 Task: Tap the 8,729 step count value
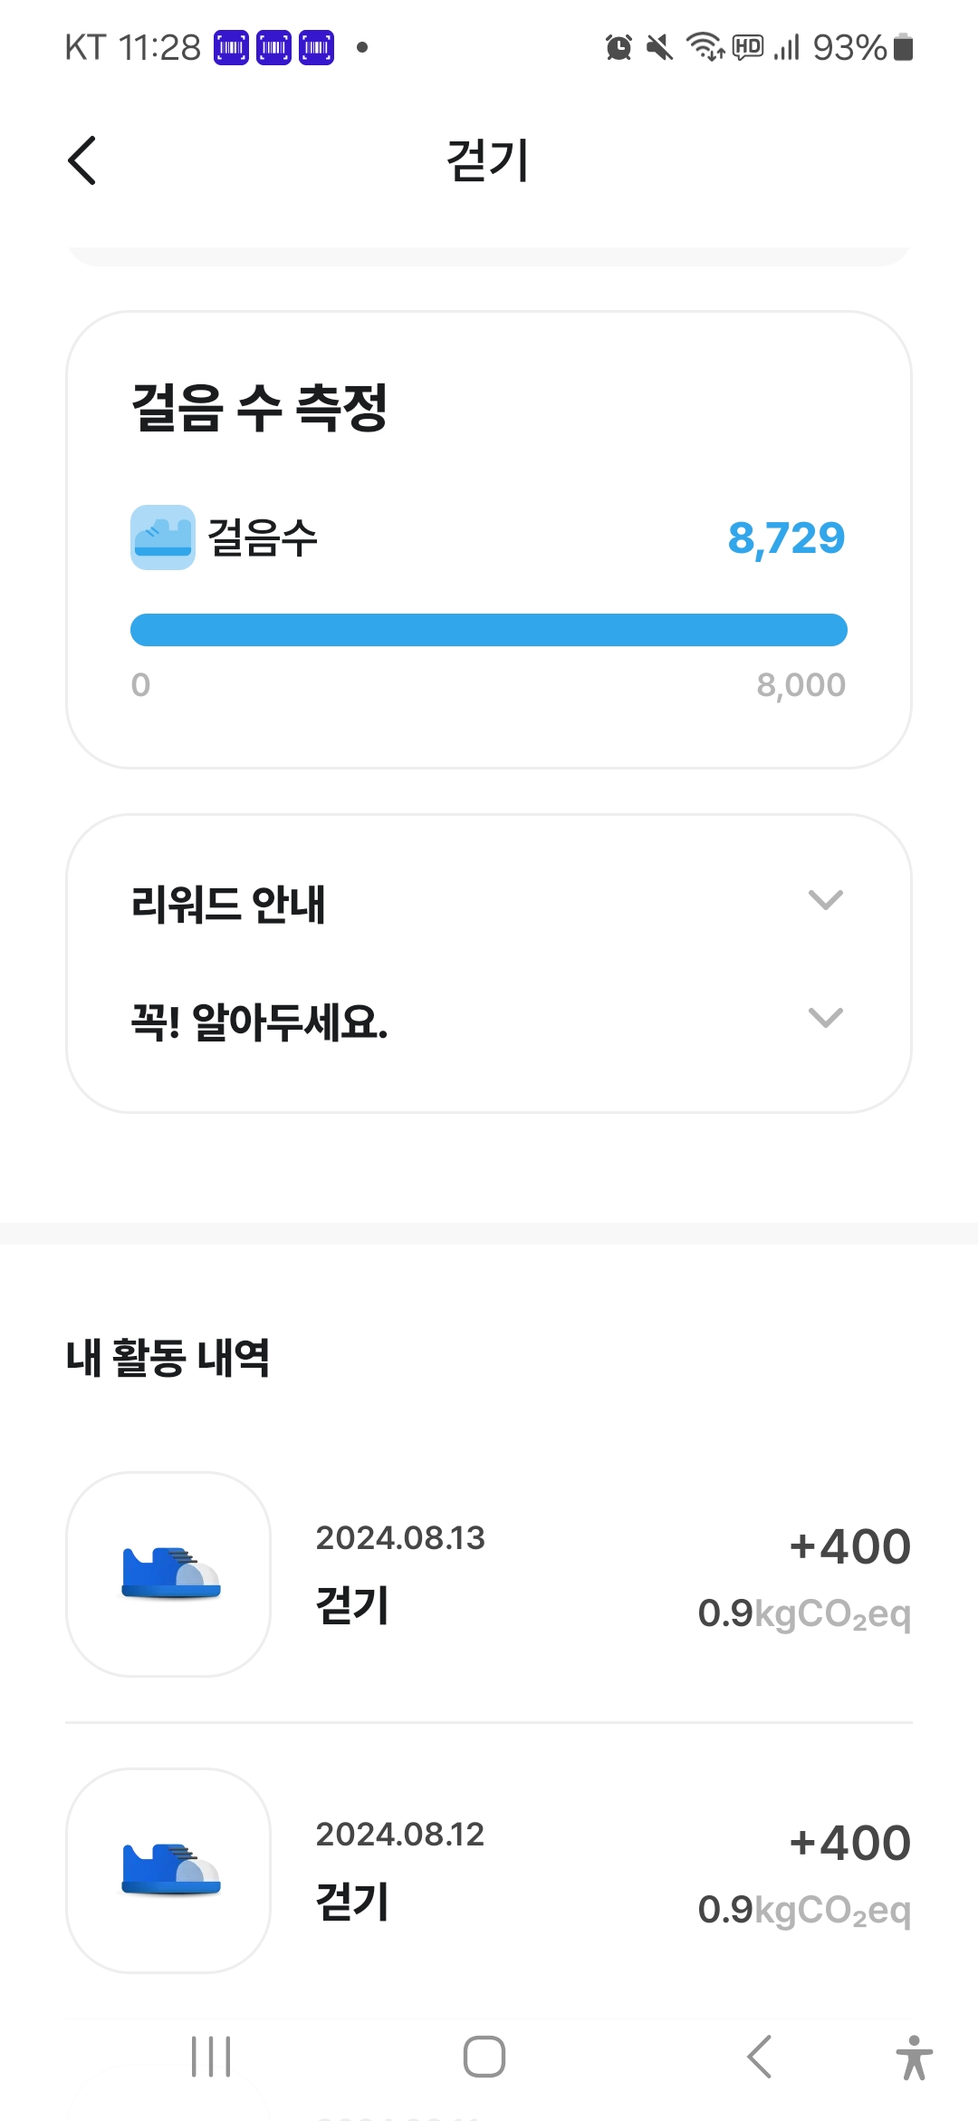click(x=786, y=538)
